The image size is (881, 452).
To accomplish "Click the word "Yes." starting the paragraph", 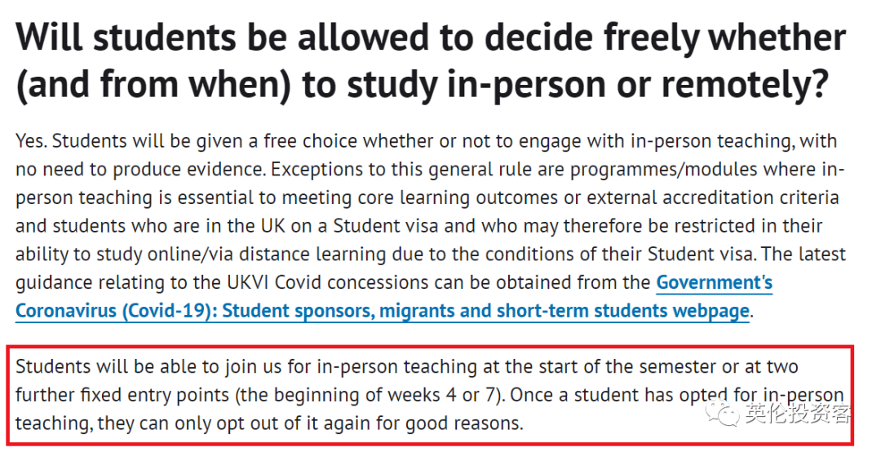I will (x=32, y=142).
